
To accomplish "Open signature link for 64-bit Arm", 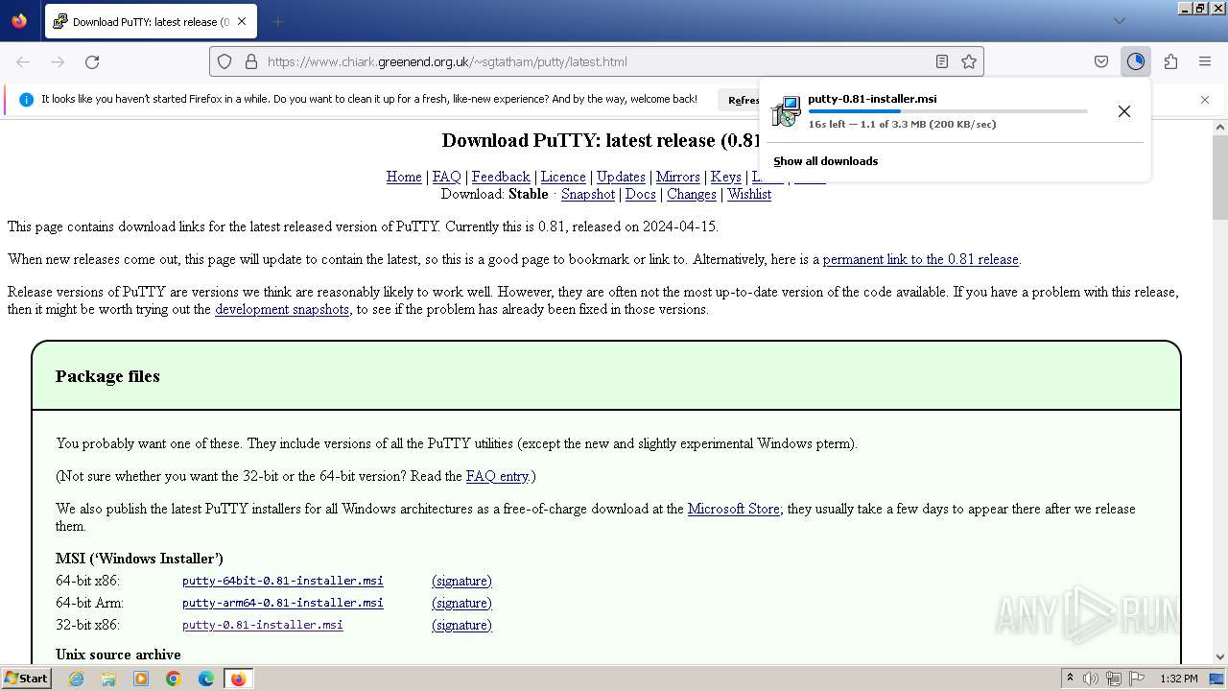I will pos(461,603).
